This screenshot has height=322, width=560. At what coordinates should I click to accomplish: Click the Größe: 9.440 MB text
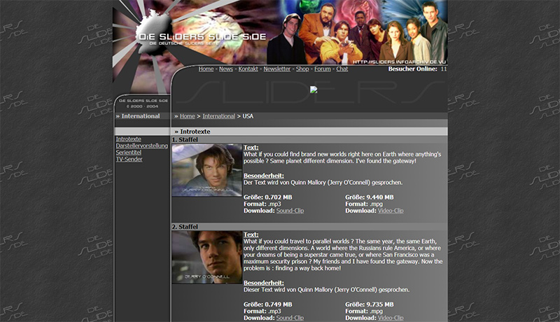coord(370,197)
